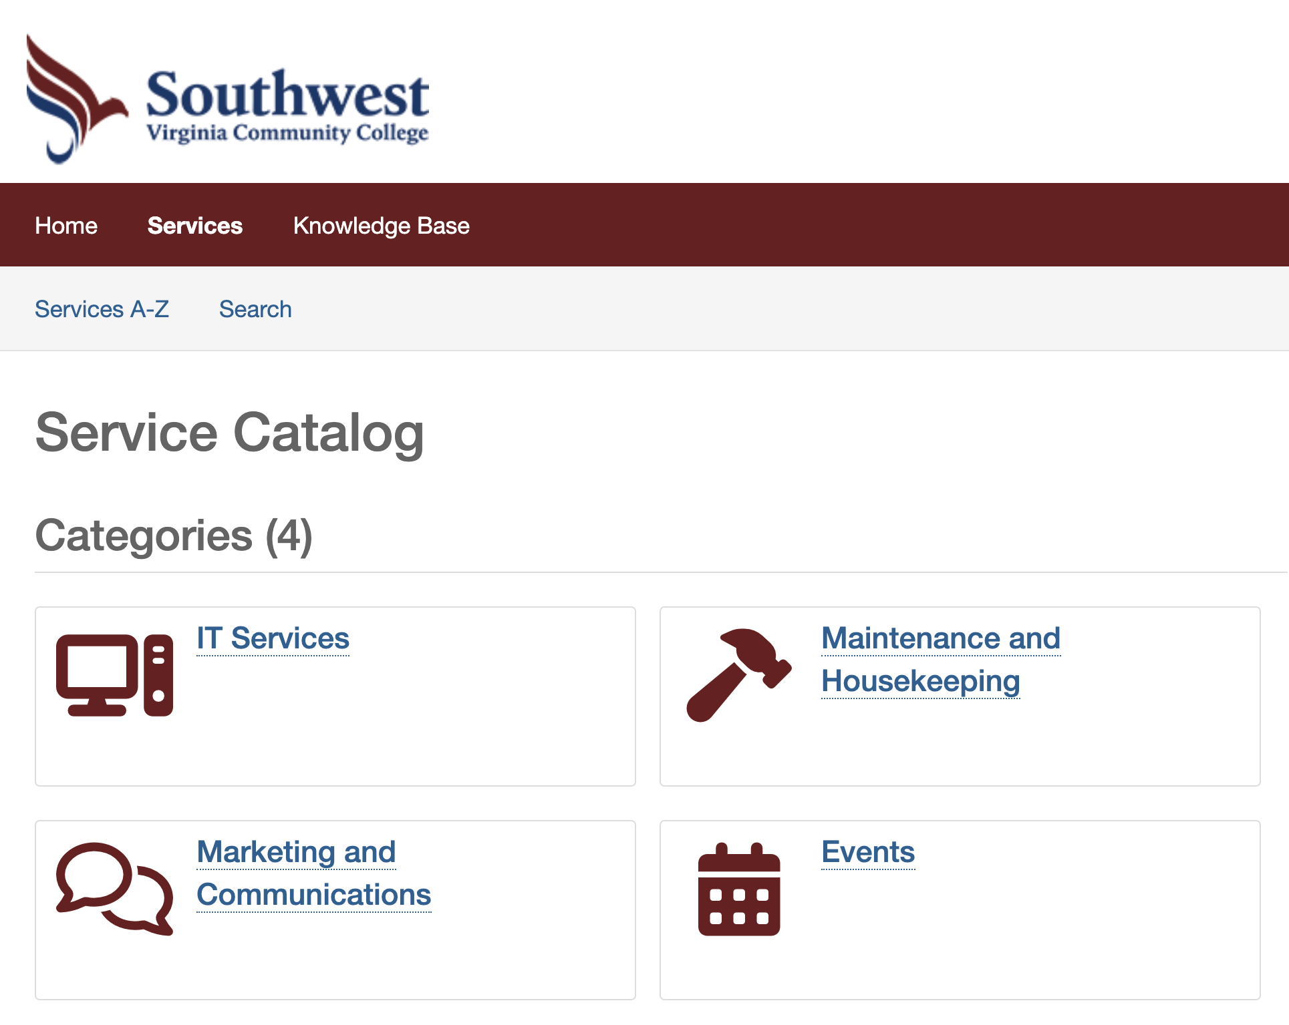The height and width of the screenshot is (1025, 1289).
Task: Open the Search sub-navigation link
Action: (x=255, y=309)
